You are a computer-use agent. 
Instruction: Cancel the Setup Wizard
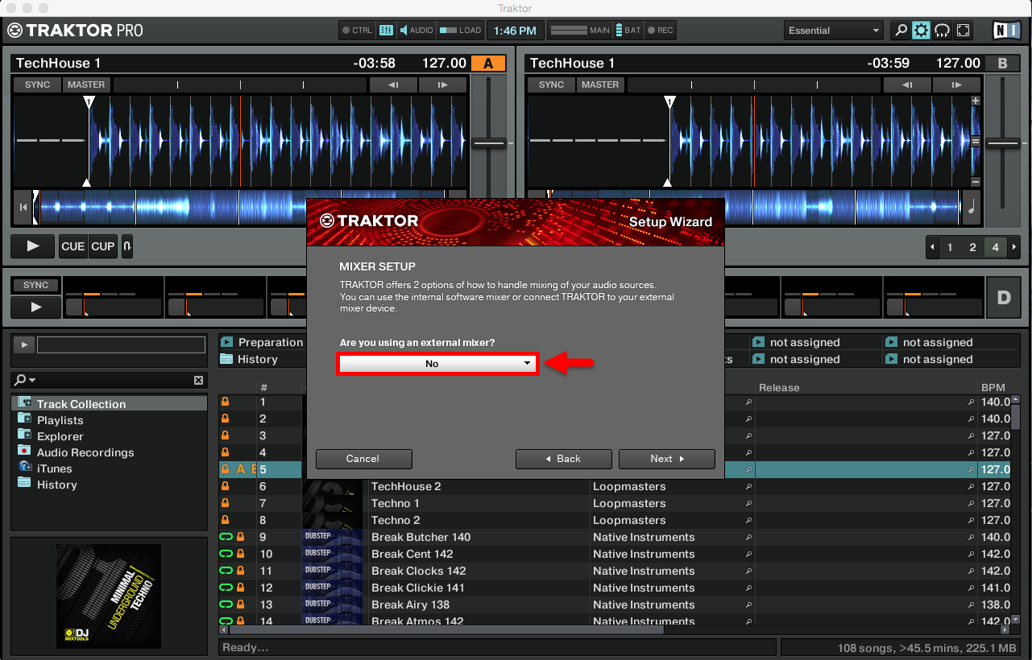[x=363, y=459]
